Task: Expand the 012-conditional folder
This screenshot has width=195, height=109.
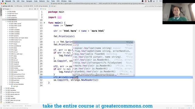Action: click(x=8, y=46)
